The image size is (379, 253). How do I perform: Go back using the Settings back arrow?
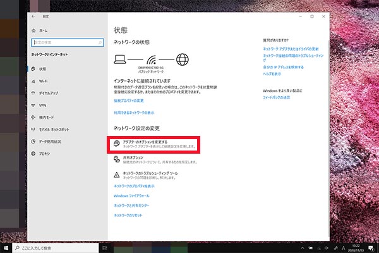pyautogui.click(x=33, y=16)
